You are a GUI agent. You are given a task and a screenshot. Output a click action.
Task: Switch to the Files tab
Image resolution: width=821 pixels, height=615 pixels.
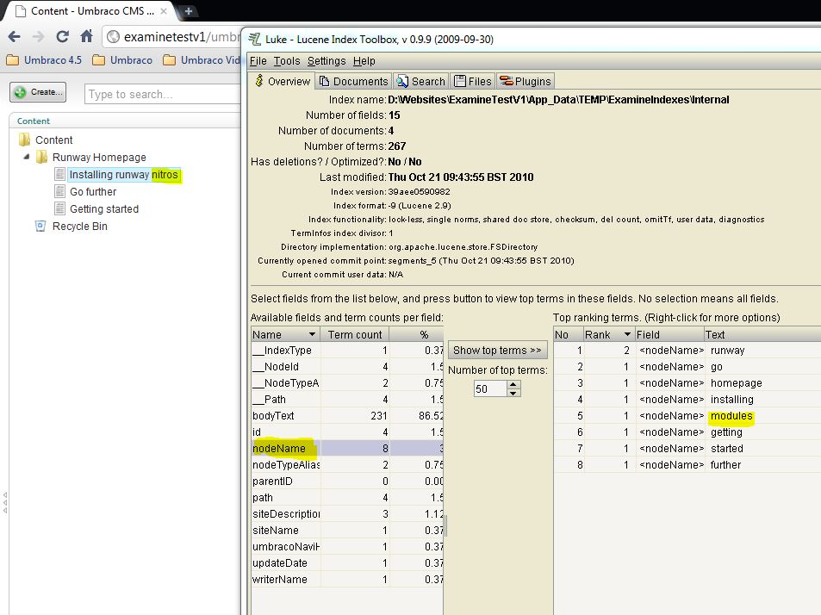tap(473, 81)
